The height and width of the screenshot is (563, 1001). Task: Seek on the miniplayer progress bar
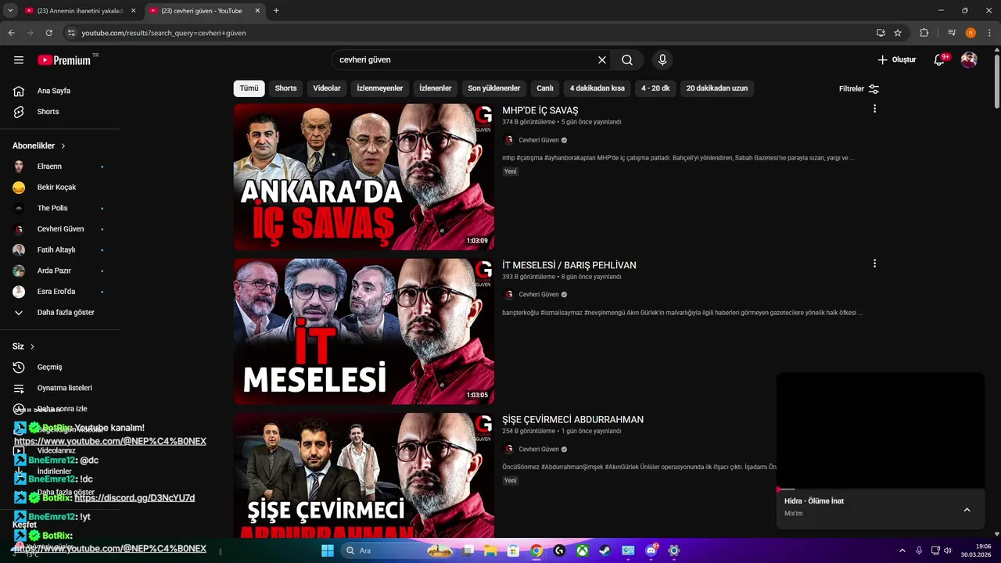pyautogui.click(x=881, y=489)
